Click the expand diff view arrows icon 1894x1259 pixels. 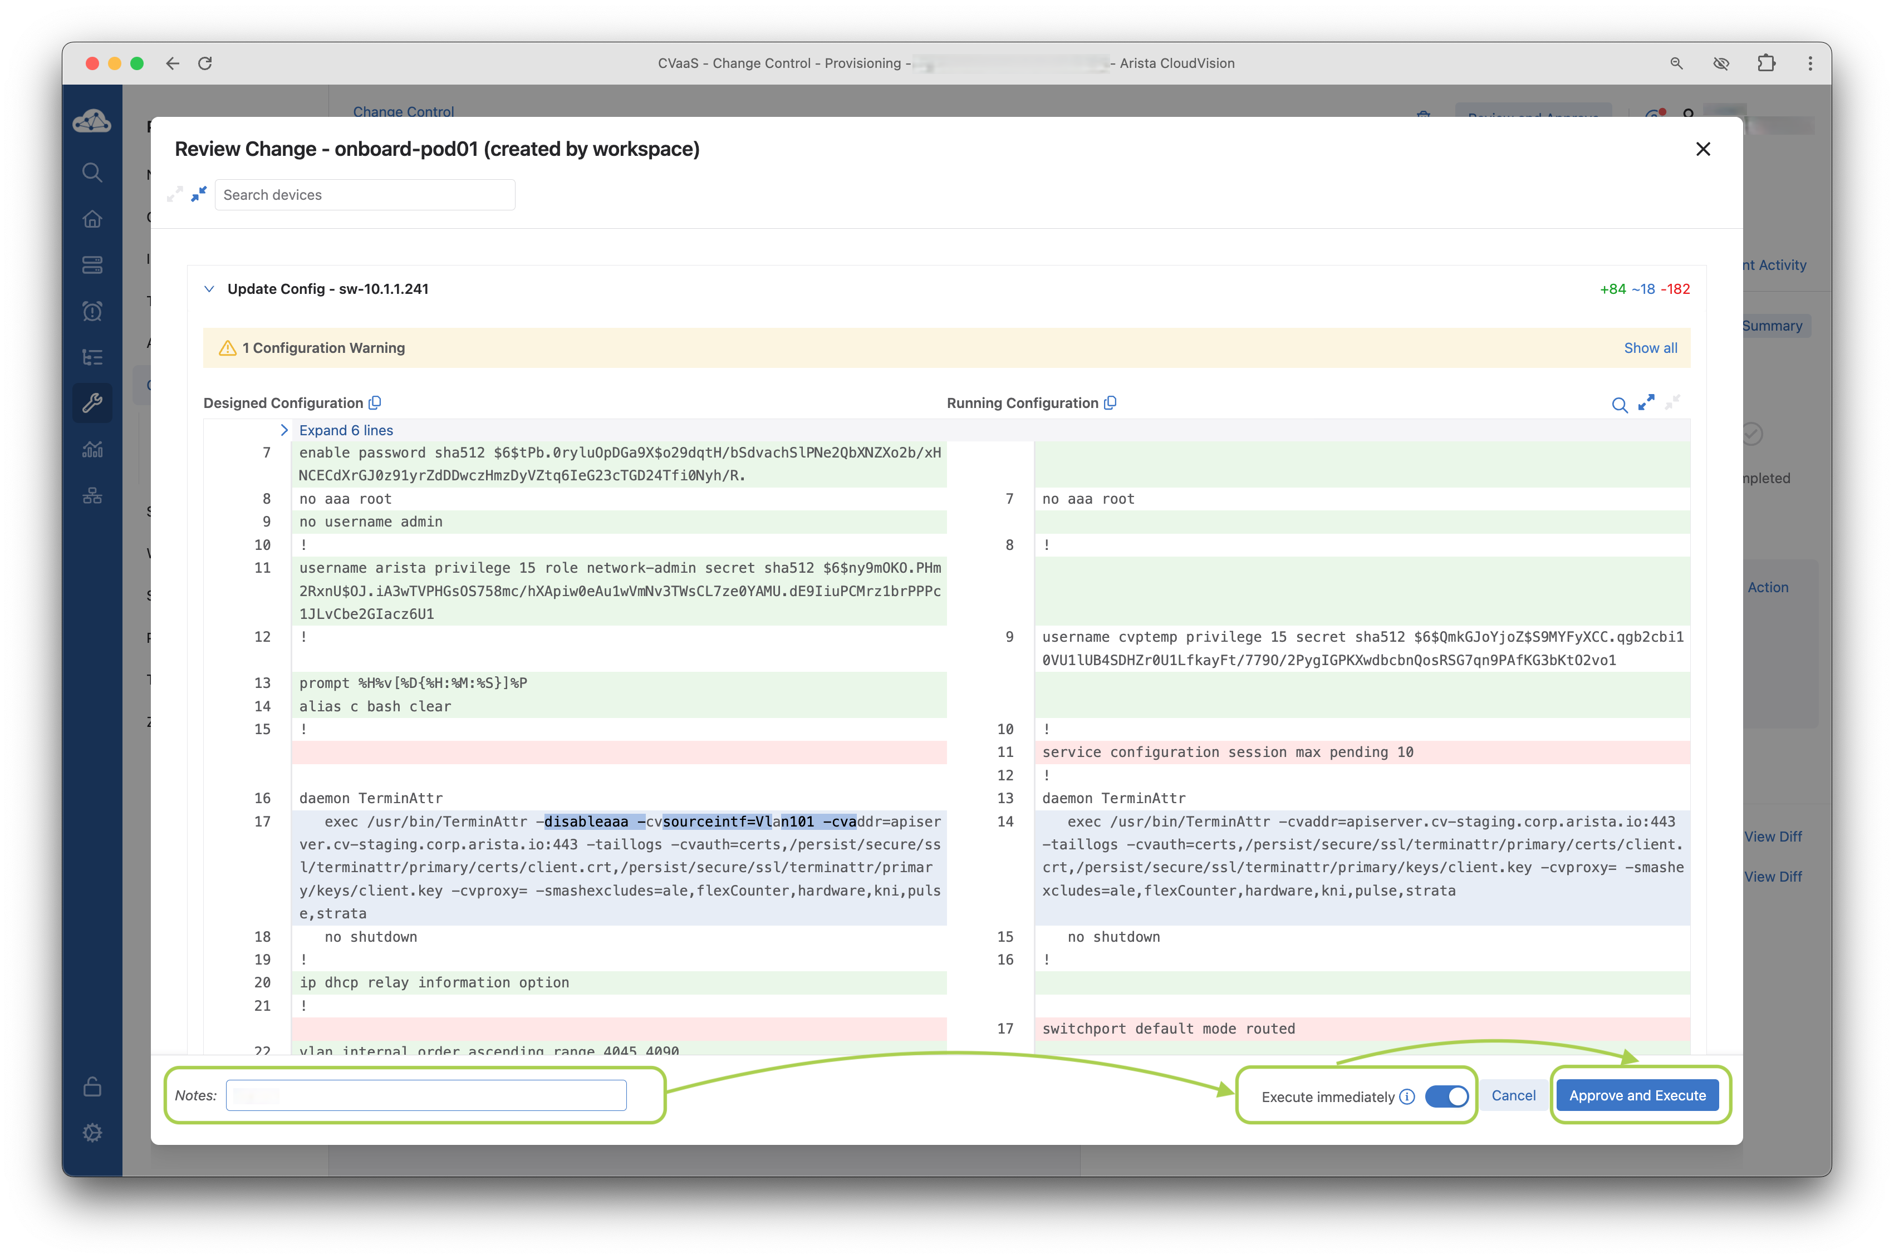coord(1646,402)
